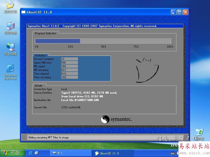The width and height of the screenshot is (210, 157).
Task: Click the Symantec Ghost copyright header
Action: click(x=92, y=26)
